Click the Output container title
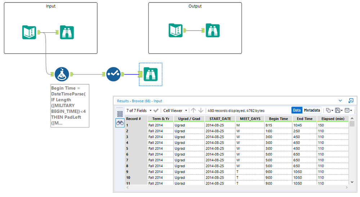360x197 pixels. click(195, 6)
